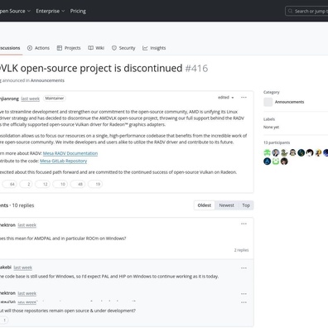Image resolution: width=328 pixels, height=328 pixels.
Task: Click akebi's last week timestamp
Action: (23, 268)
